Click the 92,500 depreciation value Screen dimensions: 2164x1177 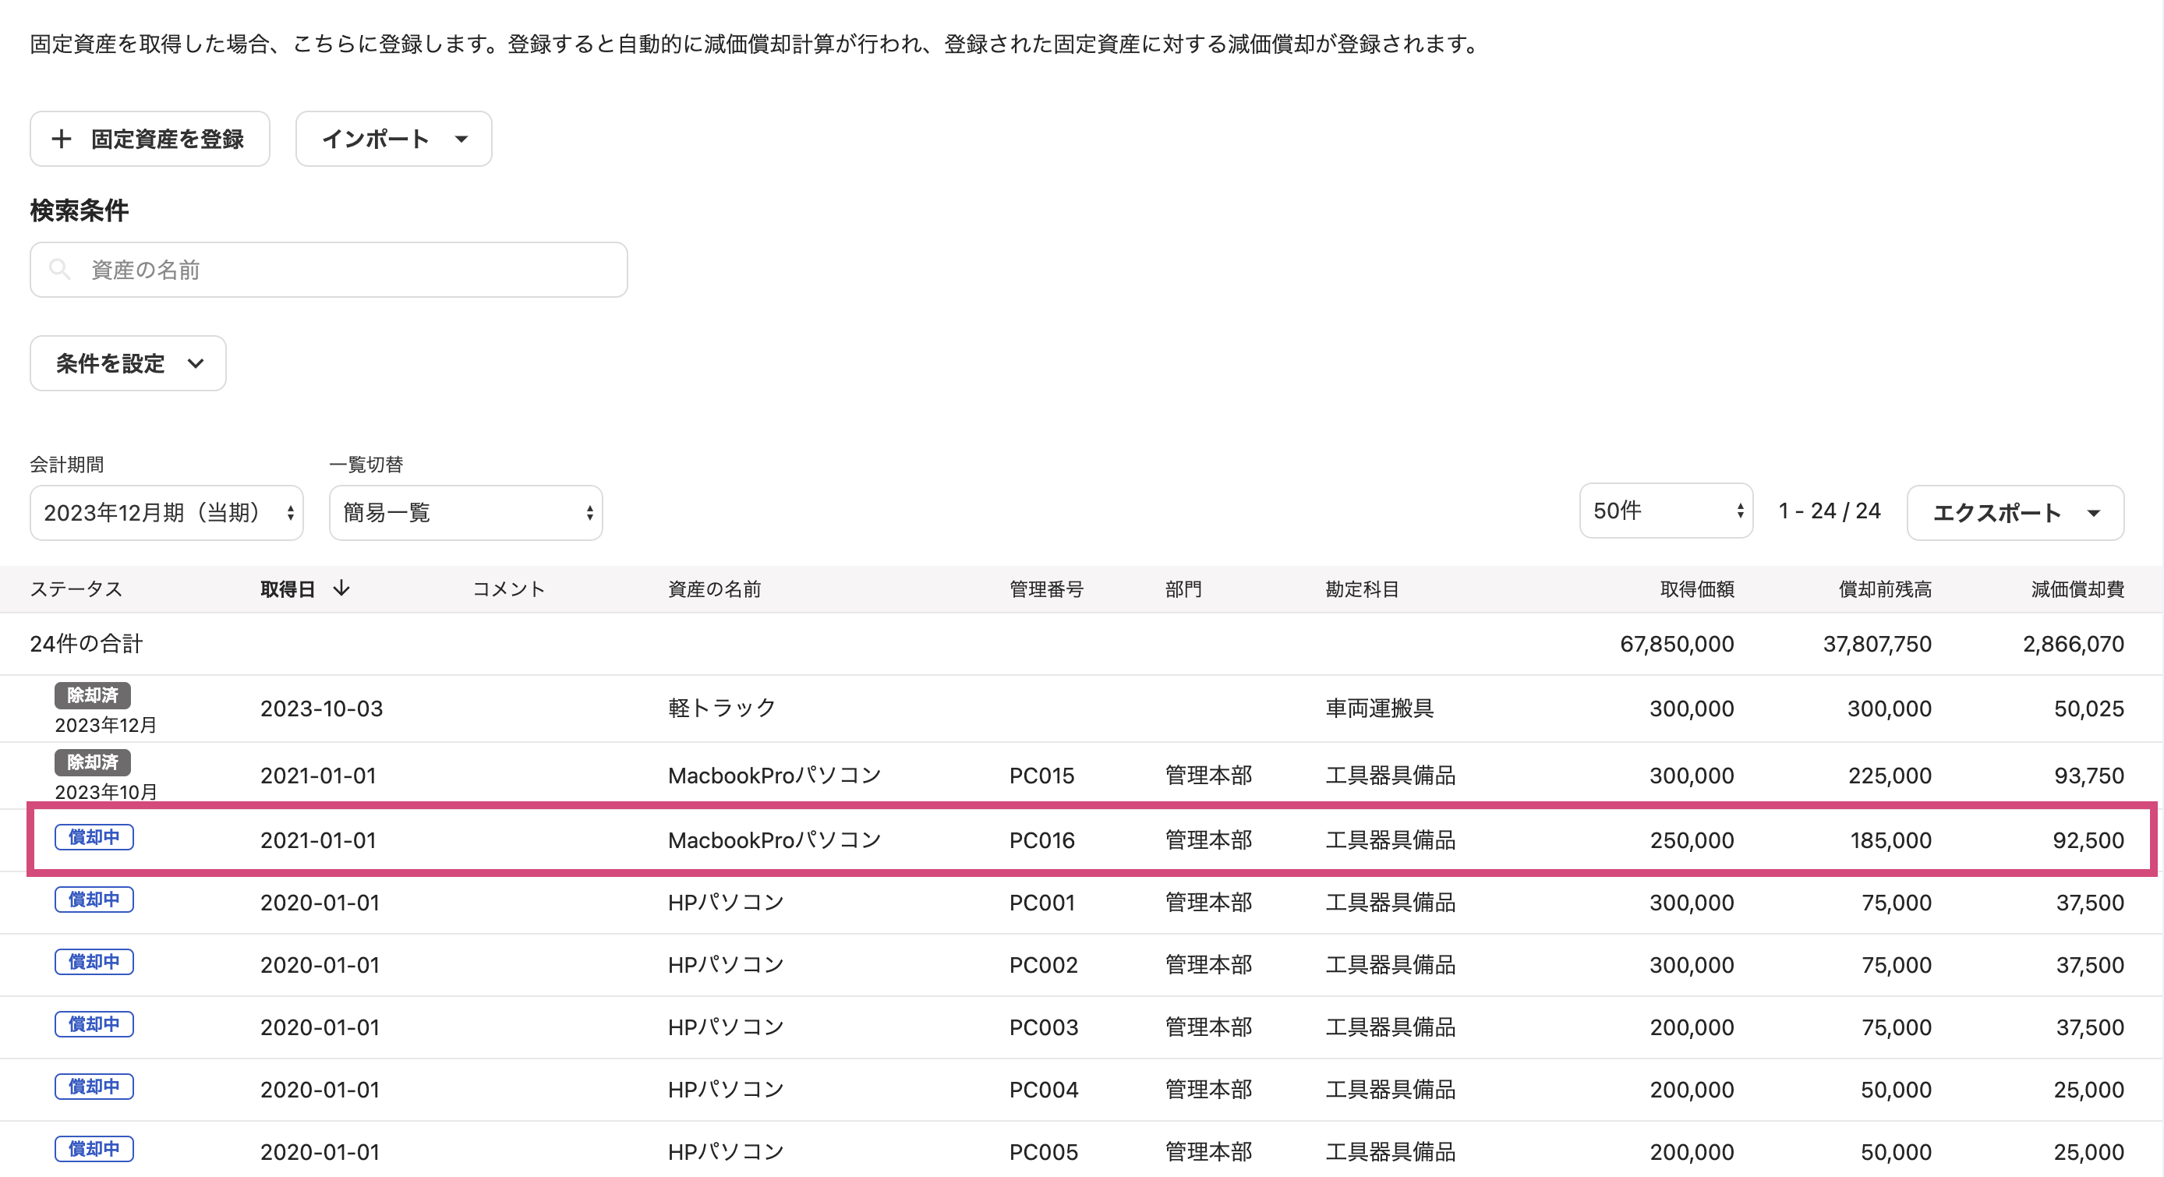click(x=2088, y=839)
